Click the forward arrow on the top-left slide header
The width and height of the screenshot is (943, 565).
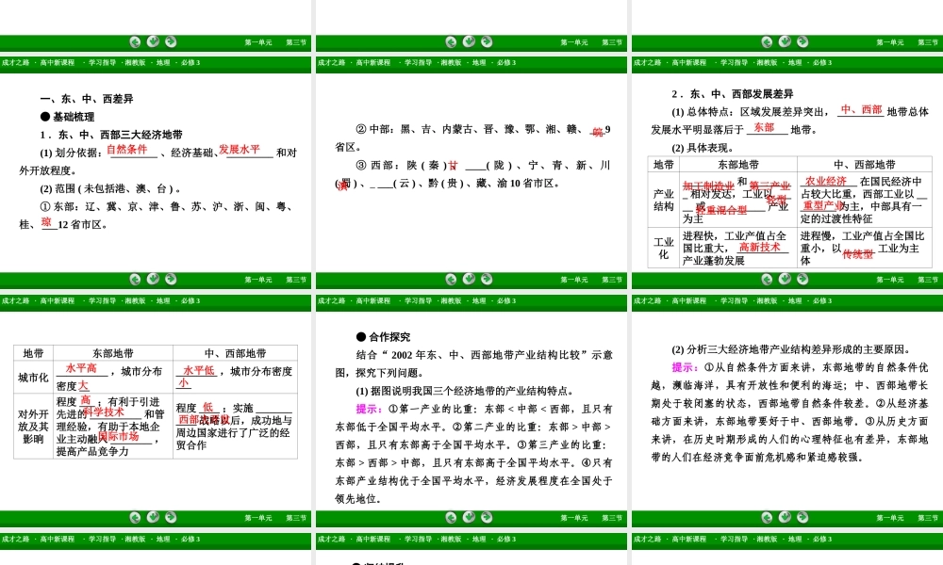click(x=170, y=42)
